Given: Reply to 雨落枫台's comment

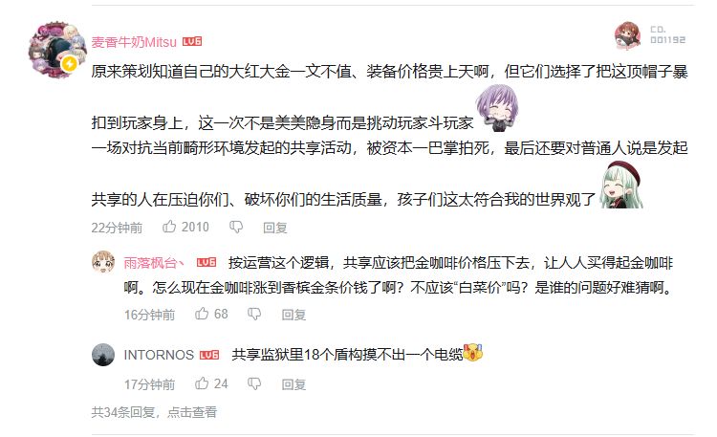Looking at the screenshot, I should point(293,315).
